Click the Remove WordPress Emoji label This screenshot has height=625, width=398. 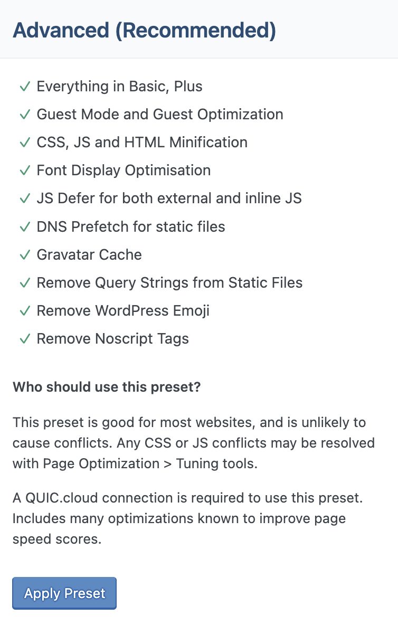[x=123, y=311]
